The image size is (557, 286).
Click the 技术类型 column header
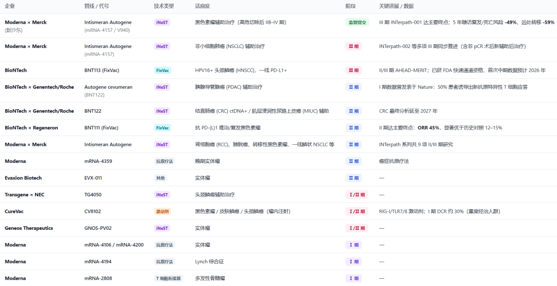(x=164, y=6)
